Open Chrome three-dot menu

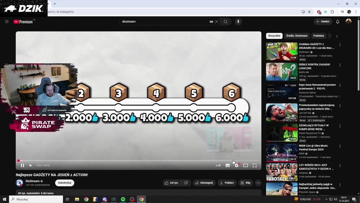pos(356,12)
